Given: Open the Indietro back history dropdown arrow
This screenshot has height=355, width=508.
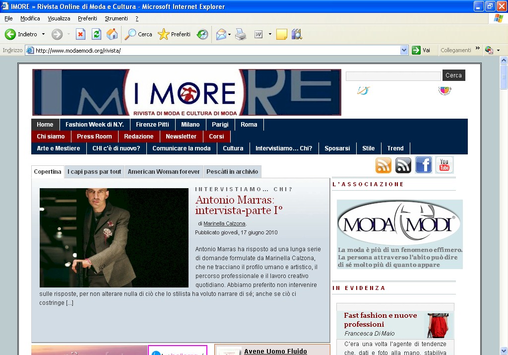Looking at the screenshot, I should [x=43, y=34].
